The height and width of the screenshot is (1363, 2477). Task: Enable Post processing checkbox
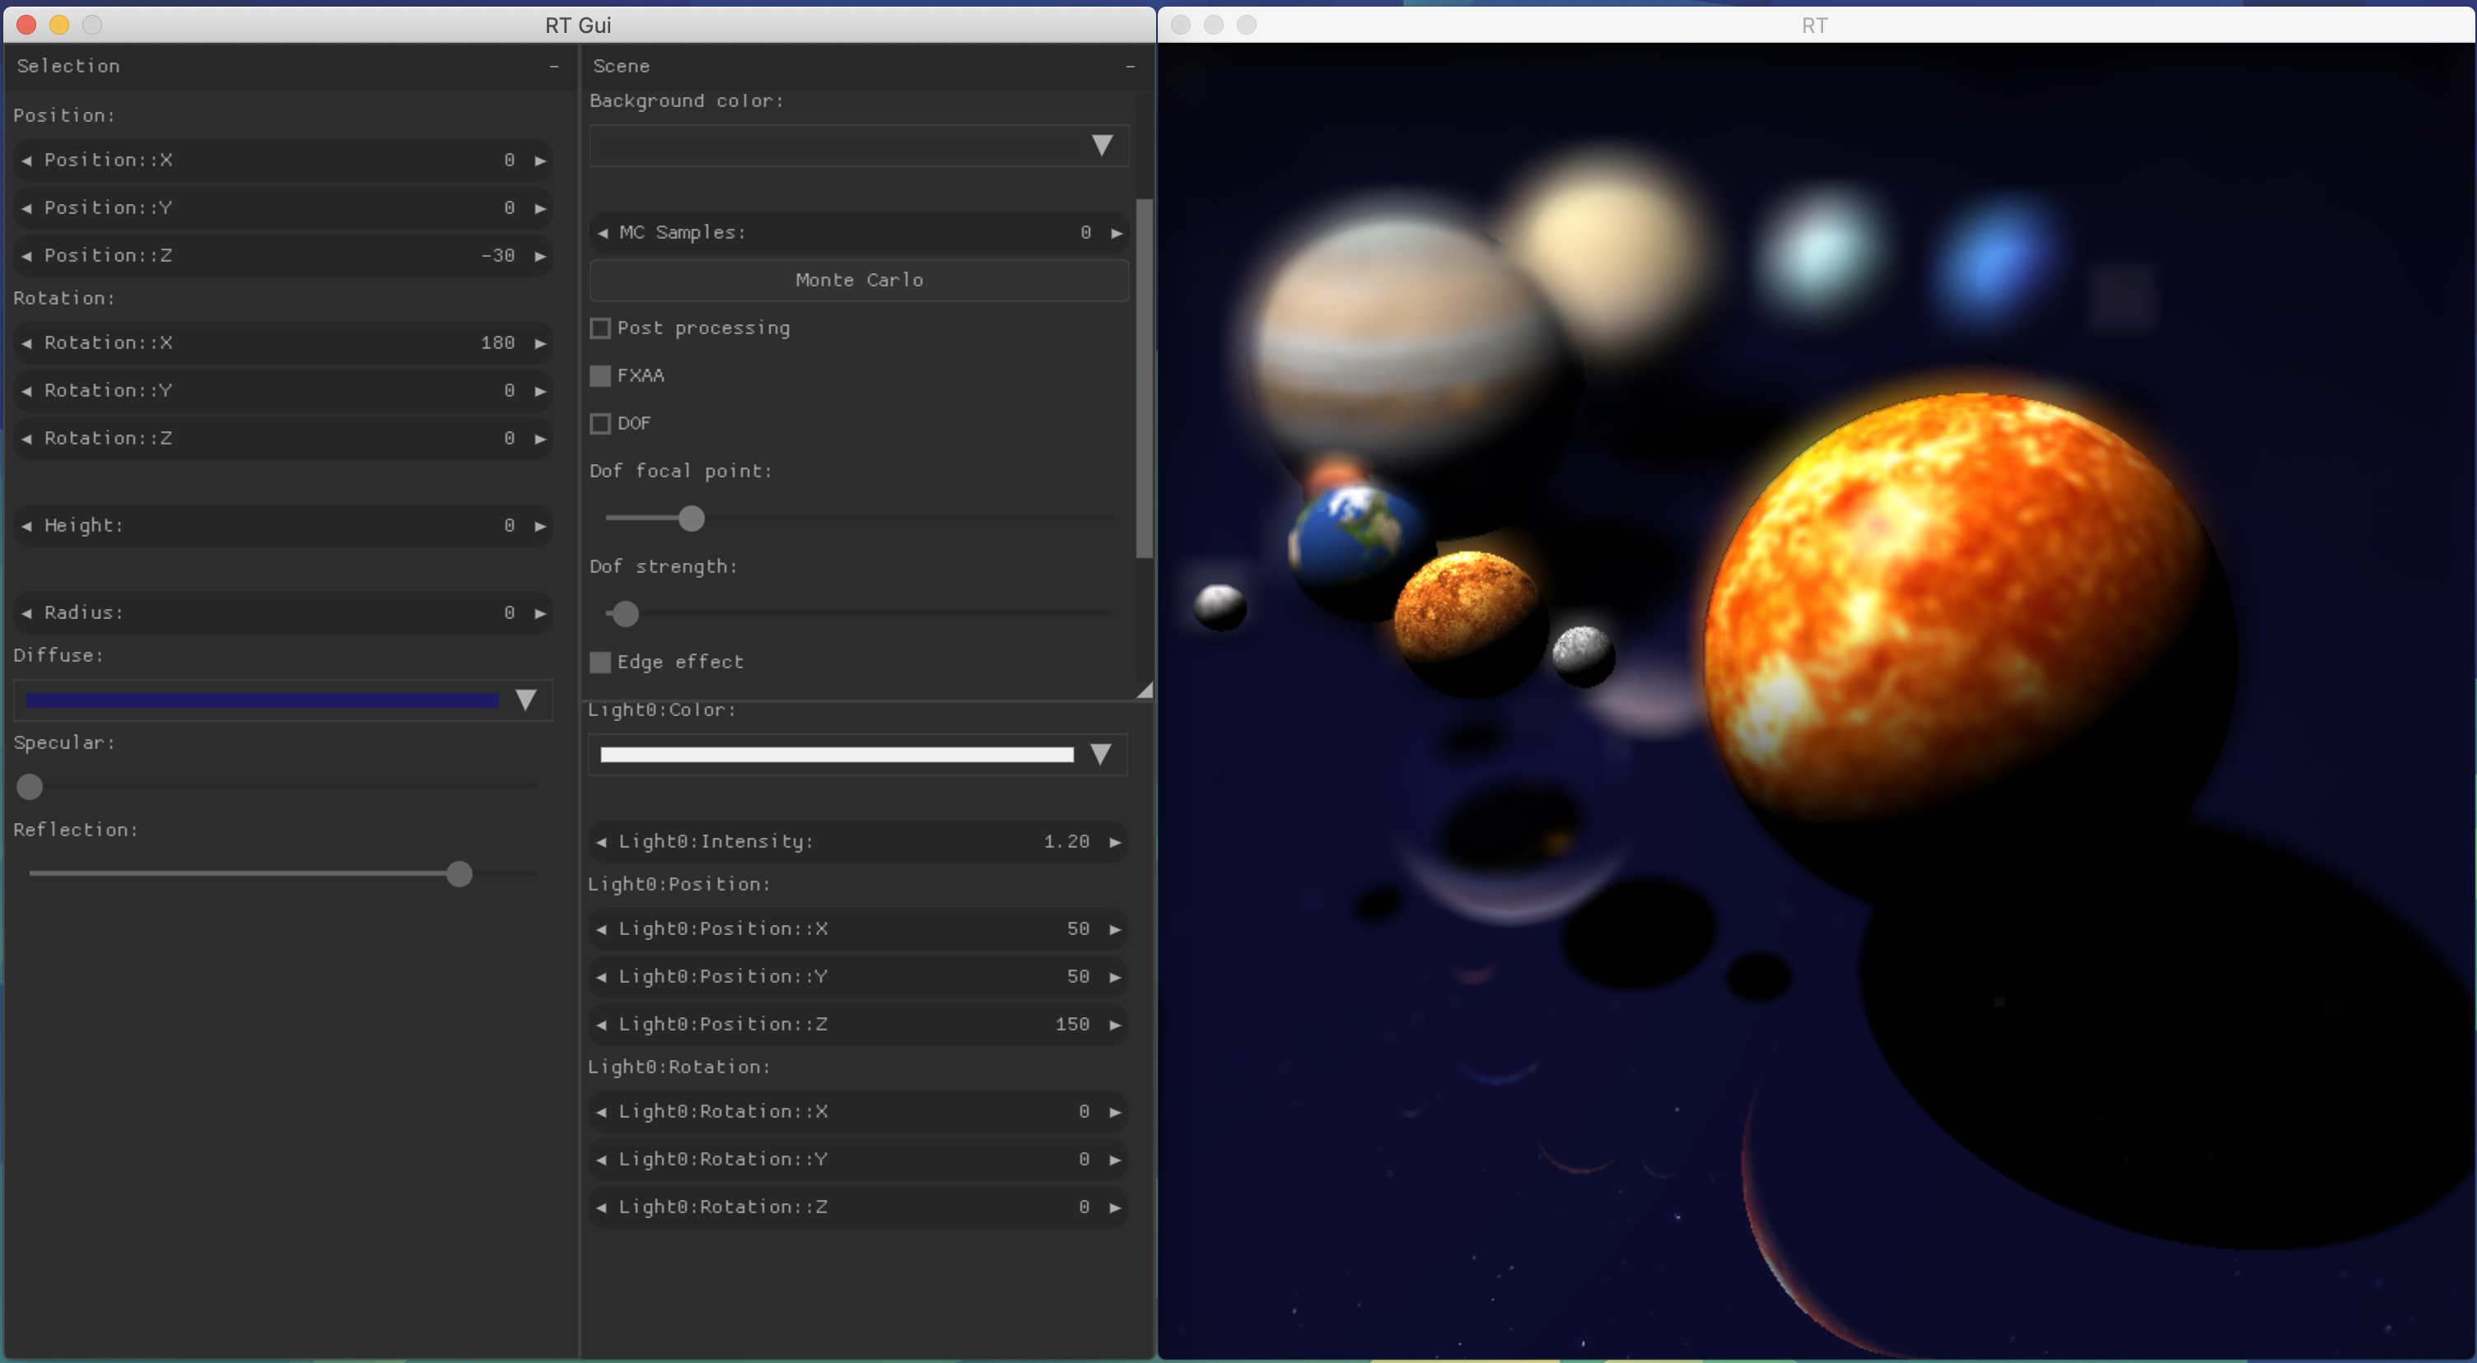(599, 328)
